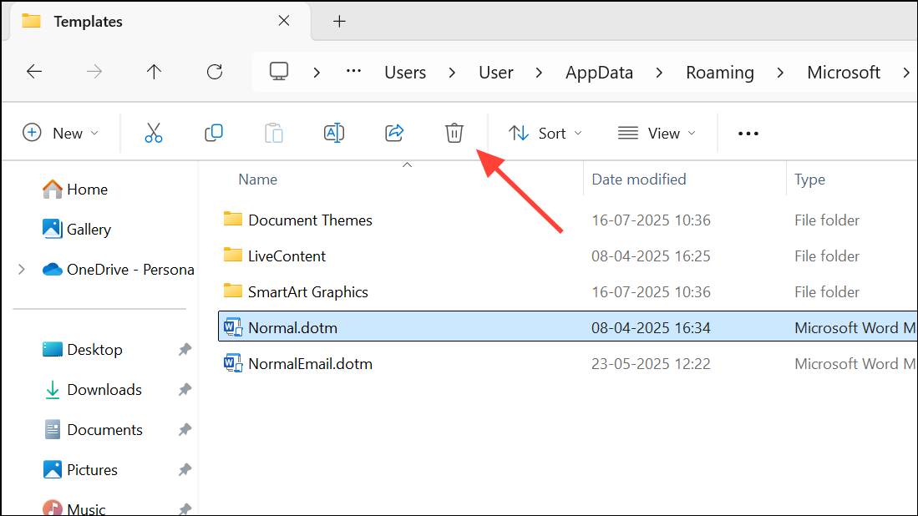
Task: Open the View layout dropdown
Action: (x=657, y=133)
